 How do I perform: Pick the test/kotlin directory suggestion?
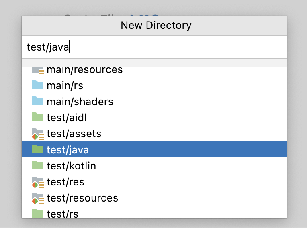71,165
